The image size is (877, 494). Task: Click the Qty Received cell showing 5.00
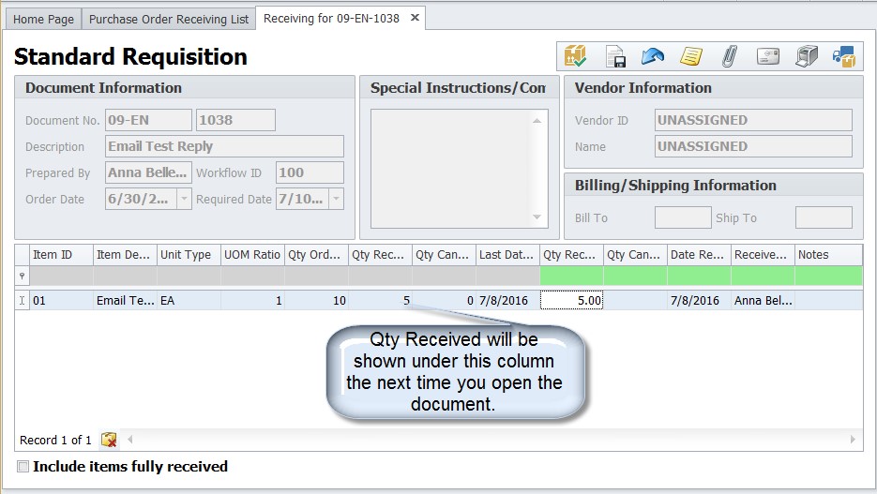[x=571, y=301]
